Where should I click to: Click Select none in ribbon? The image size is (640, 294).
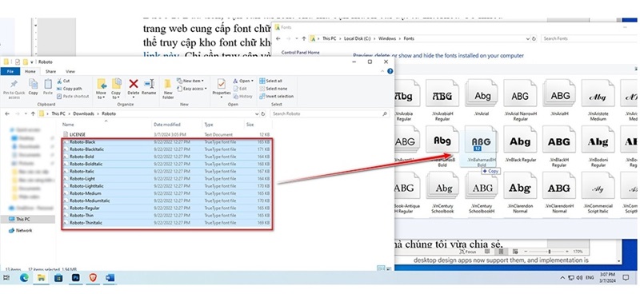(273, 89)
